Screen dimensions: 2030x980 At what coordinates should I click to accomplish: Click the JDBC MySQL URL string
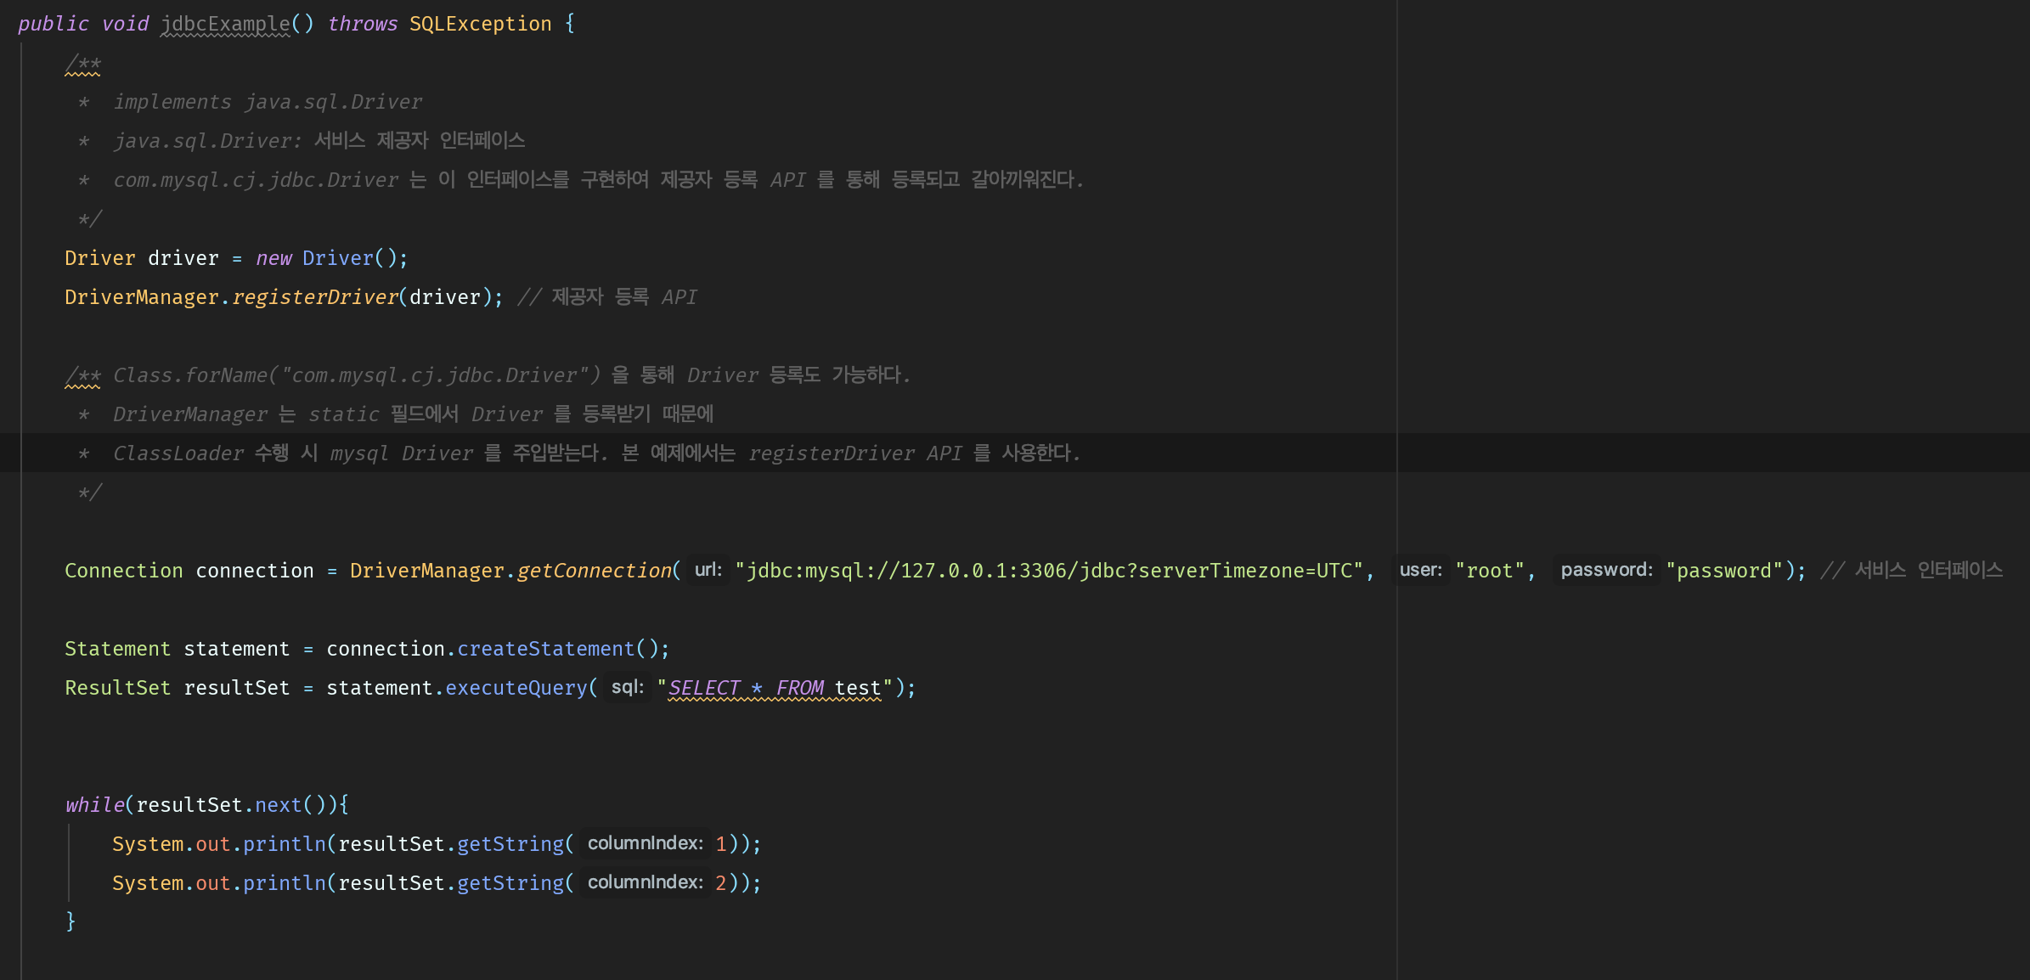[1049, 571]
